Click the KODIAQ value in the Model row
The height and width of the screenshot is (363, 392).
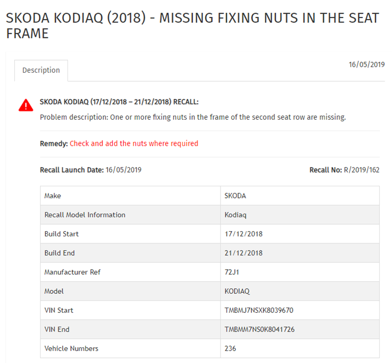237,291
